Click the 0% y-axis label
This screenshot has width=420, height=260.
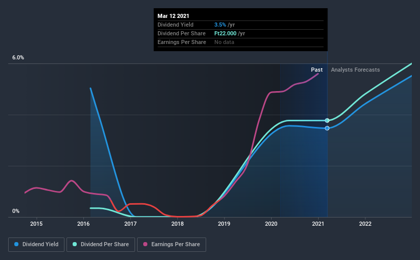tap(16, 211)
